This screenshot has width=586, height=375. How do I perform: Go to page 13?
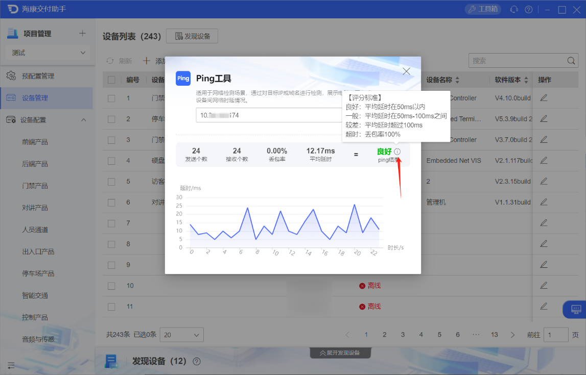(494, 335)
